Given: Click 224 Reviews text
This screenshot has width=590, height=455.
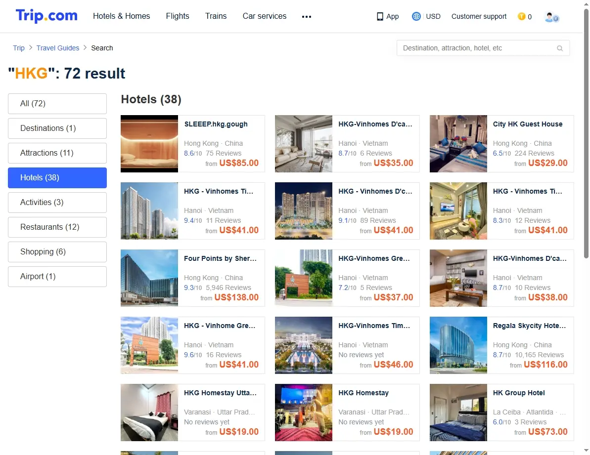Looking at the screenshot, I should tap(534, 153).
